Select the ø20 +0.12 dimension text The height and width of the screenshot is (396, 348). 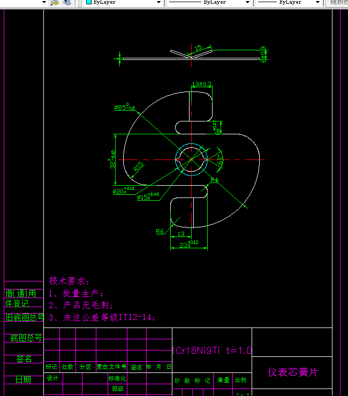(124, 191)
